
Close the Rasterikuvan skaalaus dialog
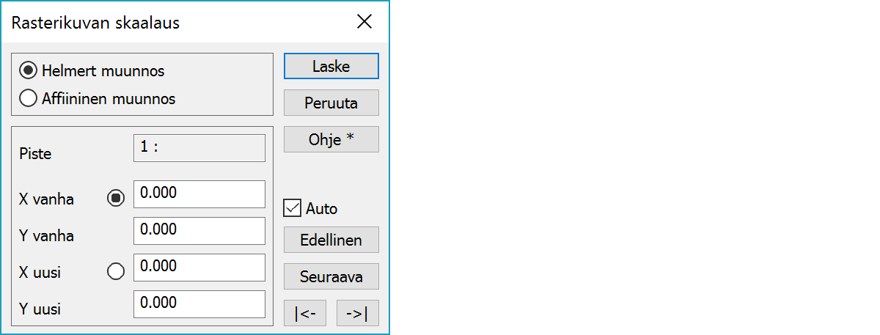click(x=364, y=22)
